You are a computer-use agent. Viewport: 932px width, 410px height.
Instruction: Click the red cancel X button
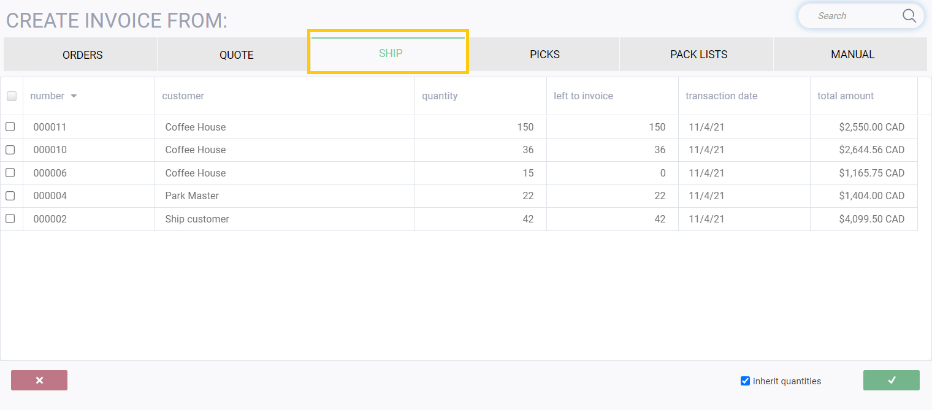[x=39, y=381]
